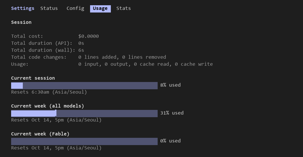
Task: Click the 'Usage:' row label
Action: coord(20,64)
